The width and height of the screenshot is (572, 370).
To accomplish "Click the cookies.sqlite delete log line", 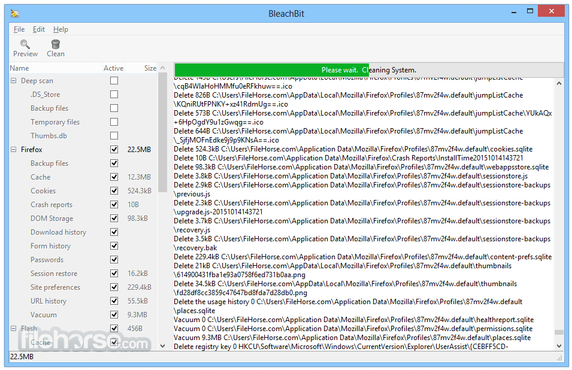I will click(353, 149).
